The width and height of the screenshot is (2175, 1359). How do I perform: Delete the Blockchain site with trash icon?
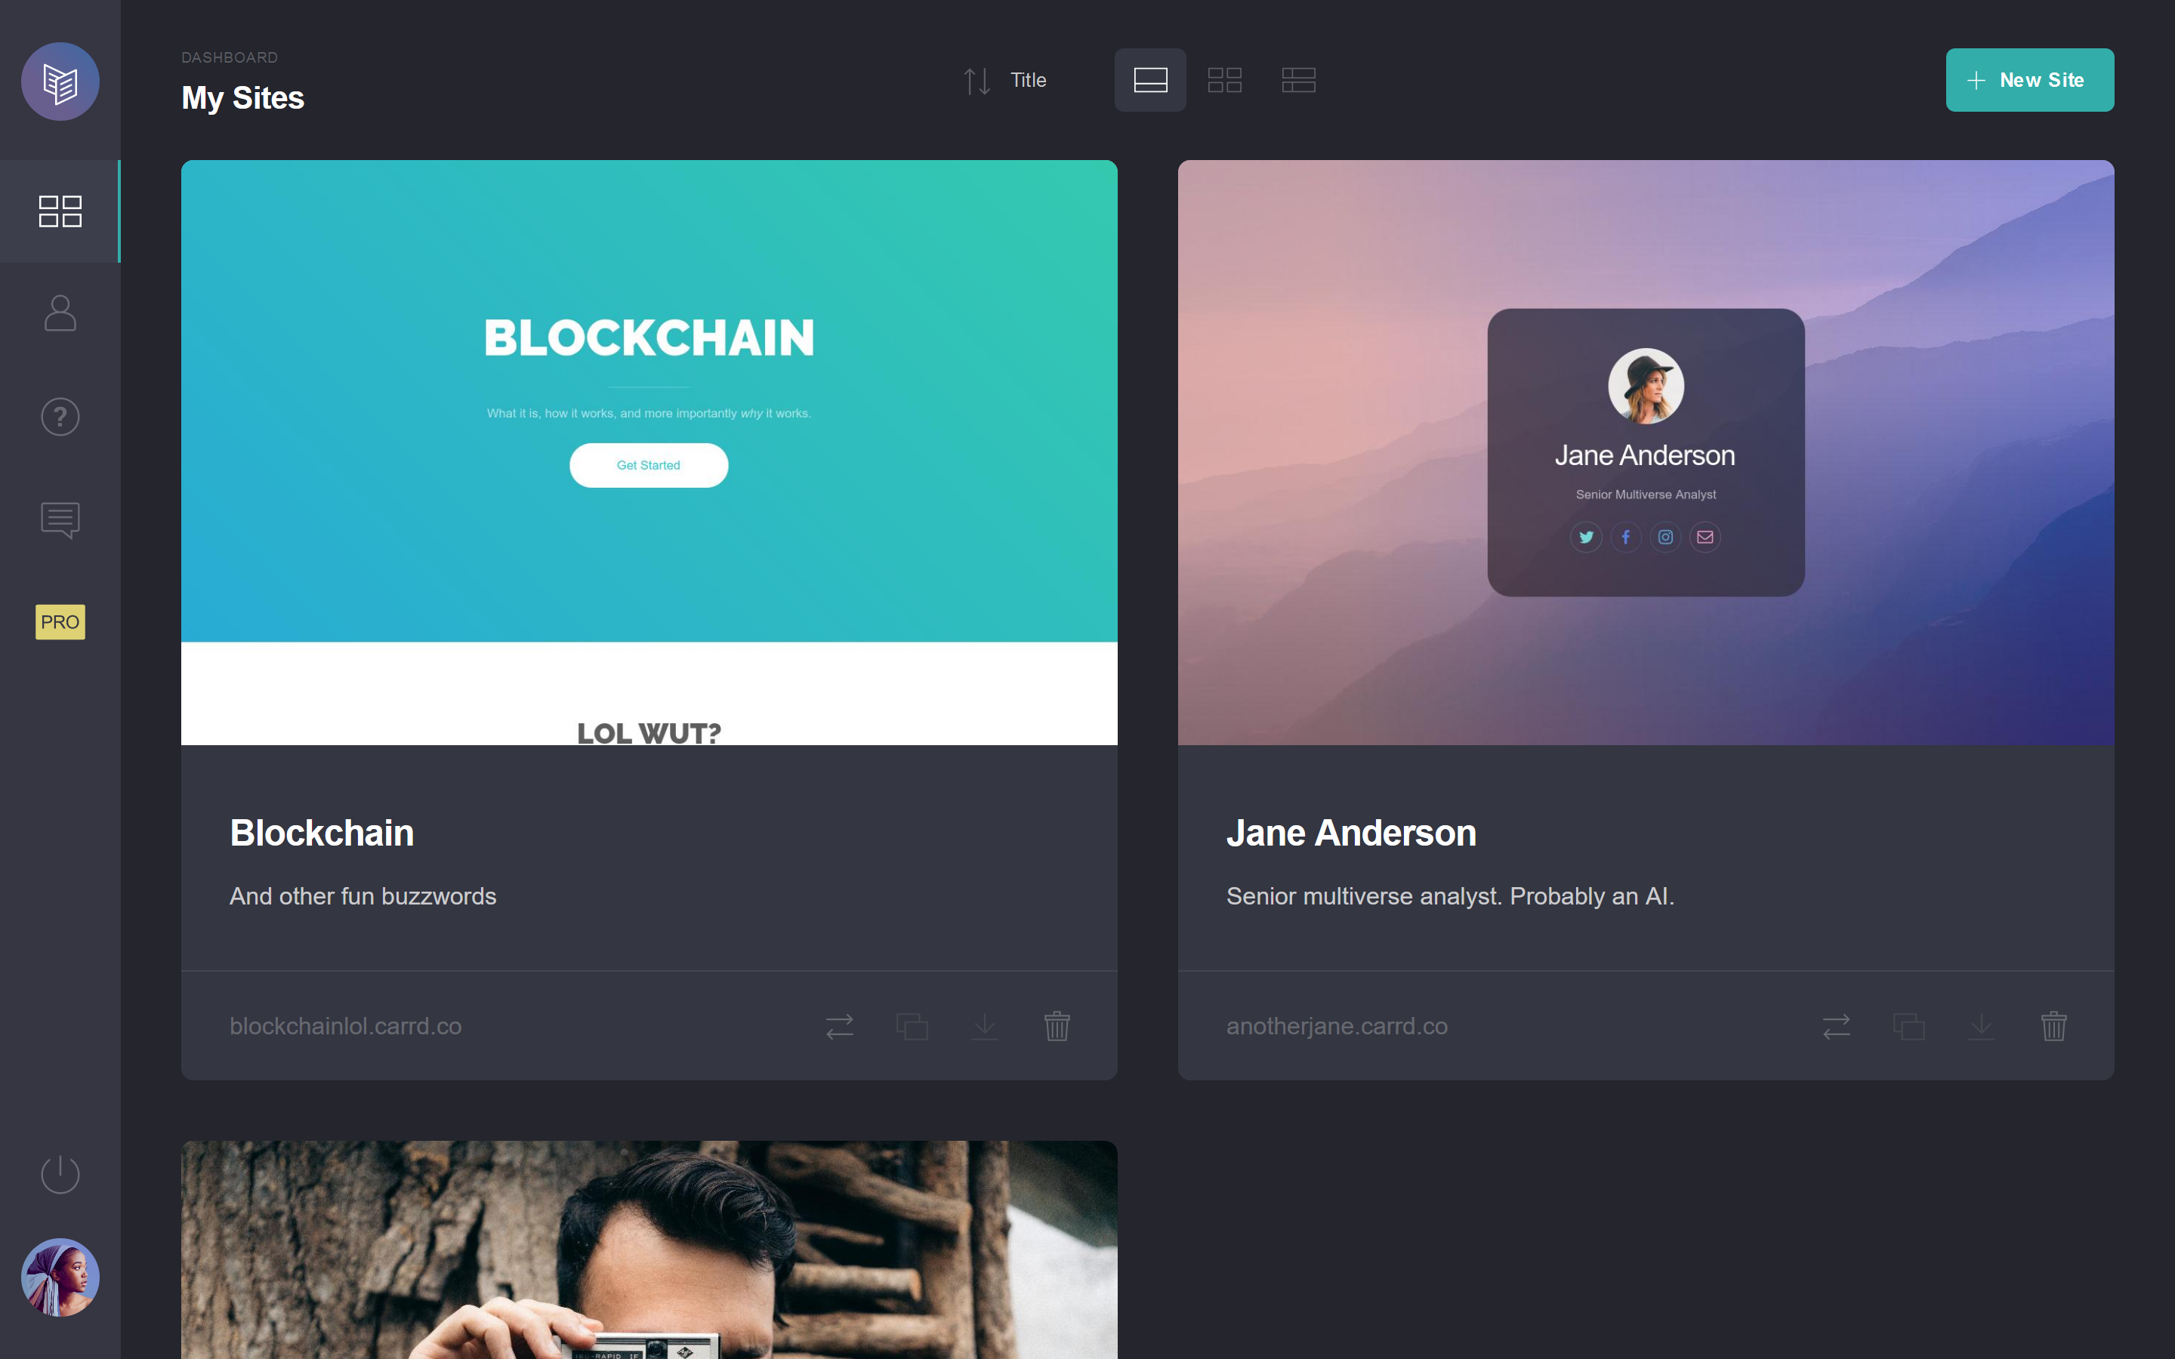point(1057,1025)
